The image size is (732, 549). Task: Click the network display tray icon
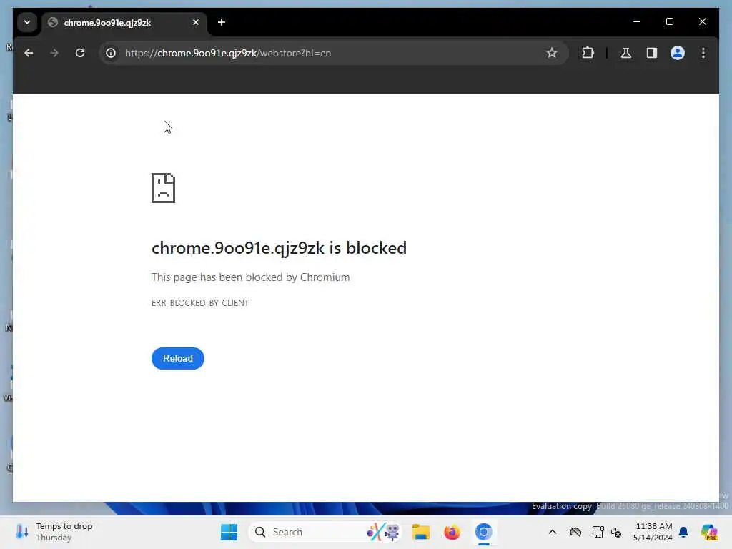pyautogui.click(x=598, y=532)
